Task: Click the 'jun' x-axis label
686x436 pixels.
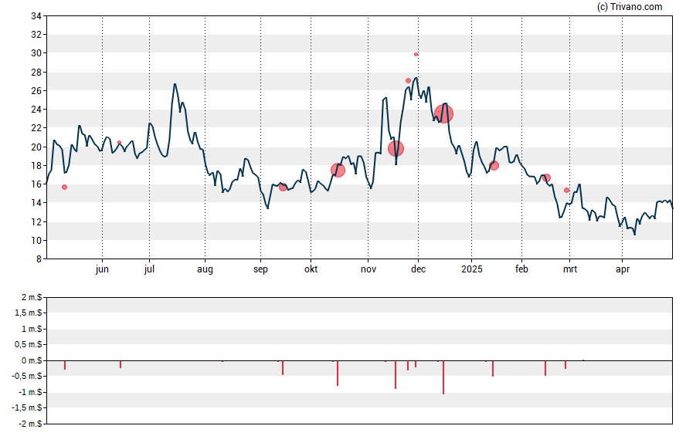Action: click(x=102, y=269)
